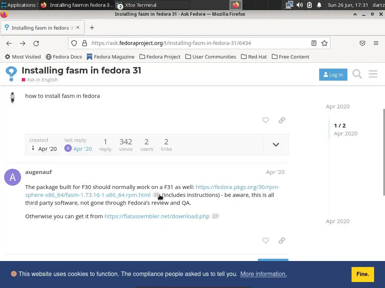
Task: Reload the current page
Action: point(36,43)
